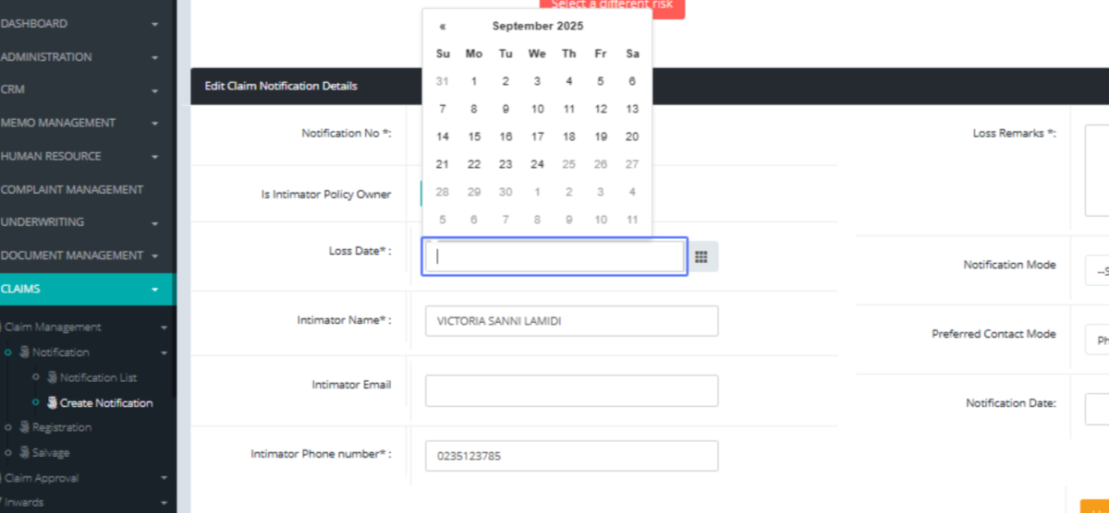Click the September 2025 month title
This screenshot has height=513, width=1109.
coord(537,27)
